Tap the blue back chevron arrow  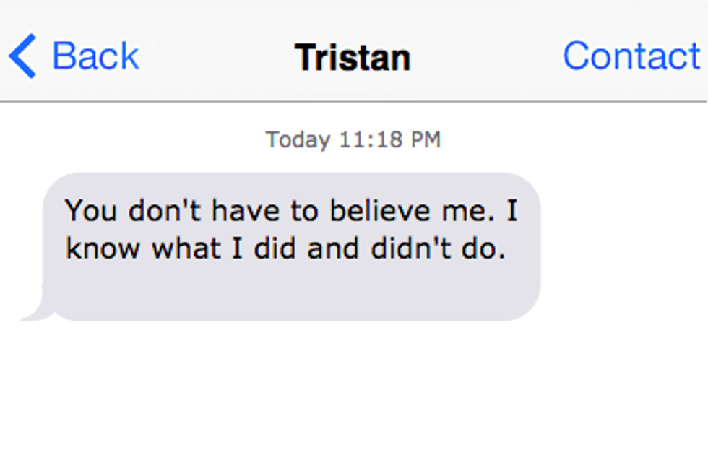(22, 56)
